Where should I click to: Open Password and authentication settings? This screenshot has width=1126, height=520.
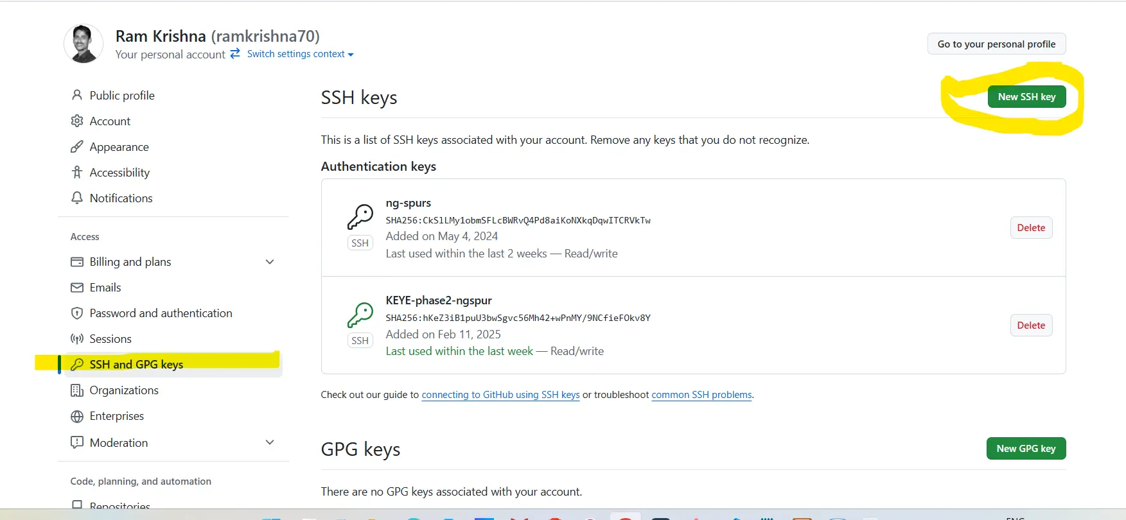coord(161,313)
